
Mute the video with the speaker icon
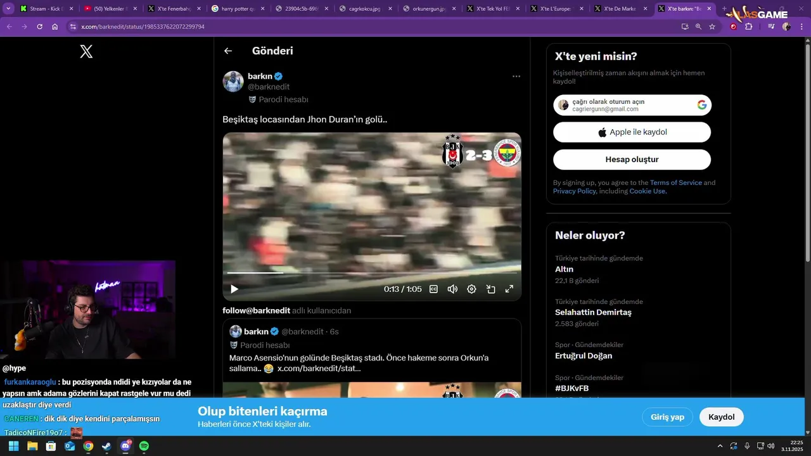452,289
